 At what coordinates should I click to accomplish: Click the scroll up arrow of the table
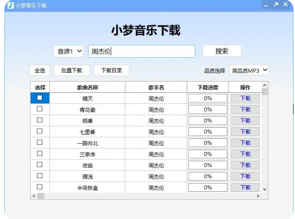point(265,85)
